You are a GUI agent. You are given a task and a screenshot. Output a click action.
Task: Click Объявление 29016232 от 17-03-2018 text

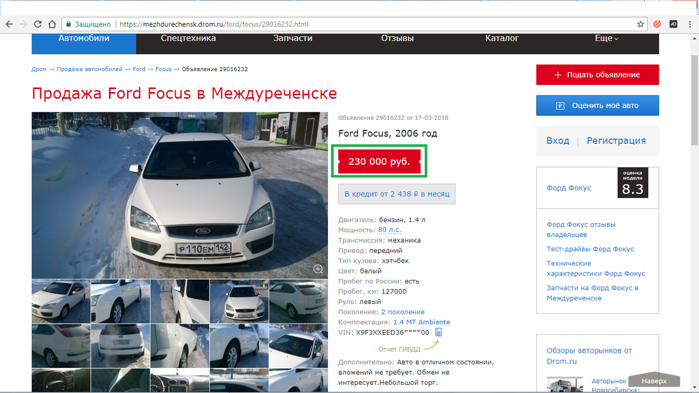click(393, 118)
